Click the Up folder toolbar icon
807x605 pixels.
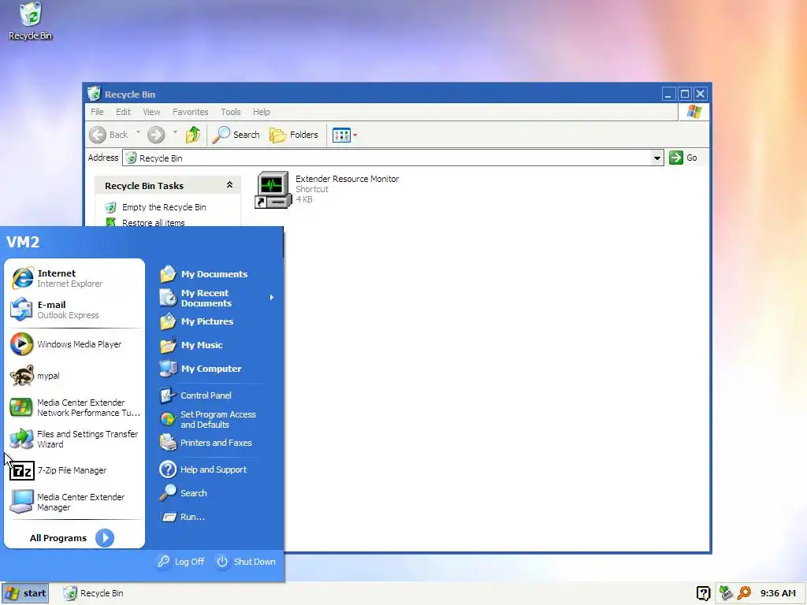coord(194,135)
